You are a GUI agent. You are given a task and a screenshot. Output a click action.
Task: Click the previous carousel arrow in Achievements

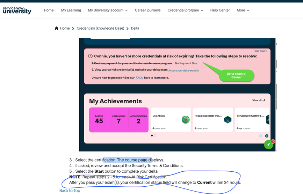(260, 136)
